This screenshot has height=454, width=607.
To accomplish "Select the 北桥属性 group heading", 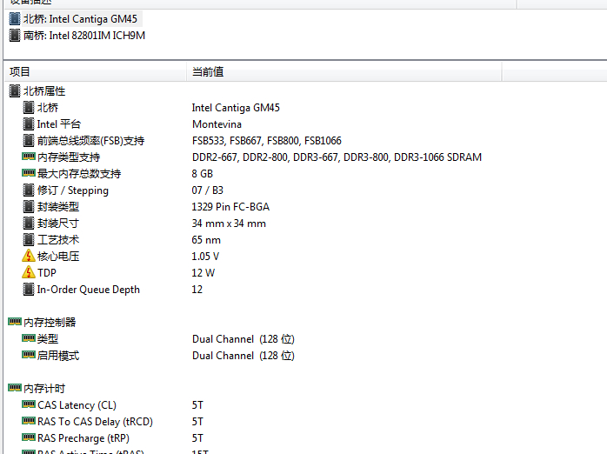I will 44,91.
